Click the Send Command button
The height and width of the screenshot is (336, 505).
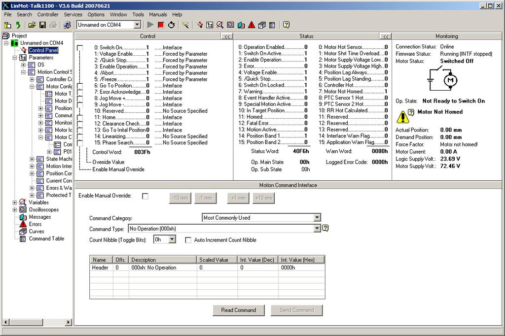[x=296, y=310]
